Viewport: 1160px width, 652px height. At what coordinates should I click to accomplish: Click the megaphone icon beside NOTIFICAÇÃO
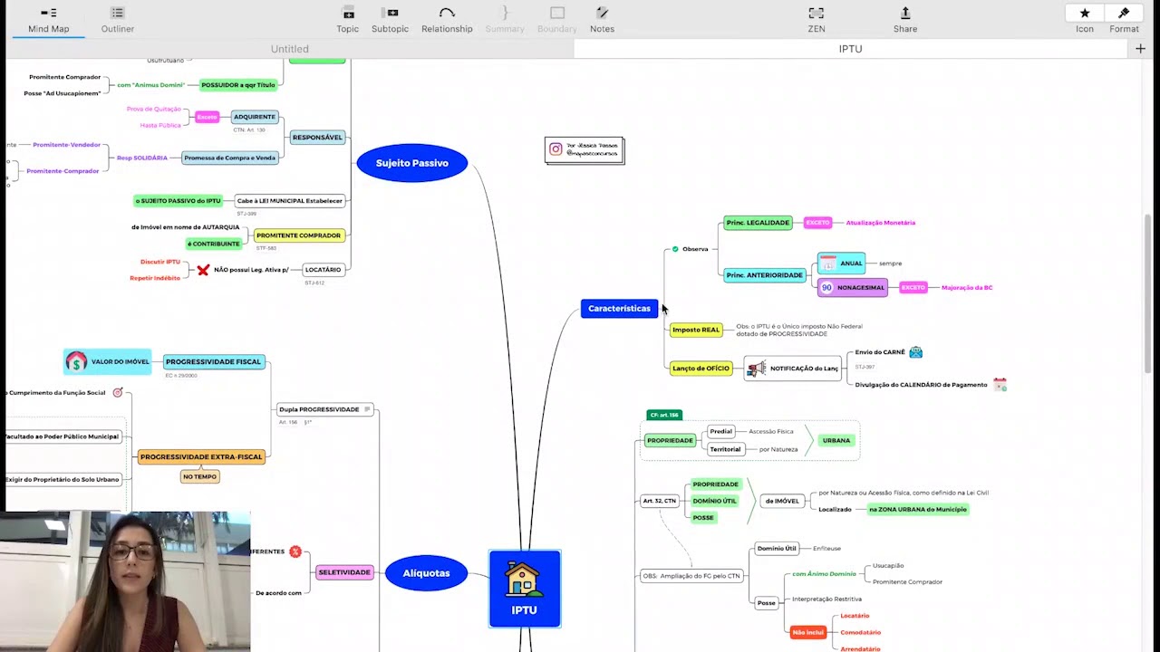point(756,368)
